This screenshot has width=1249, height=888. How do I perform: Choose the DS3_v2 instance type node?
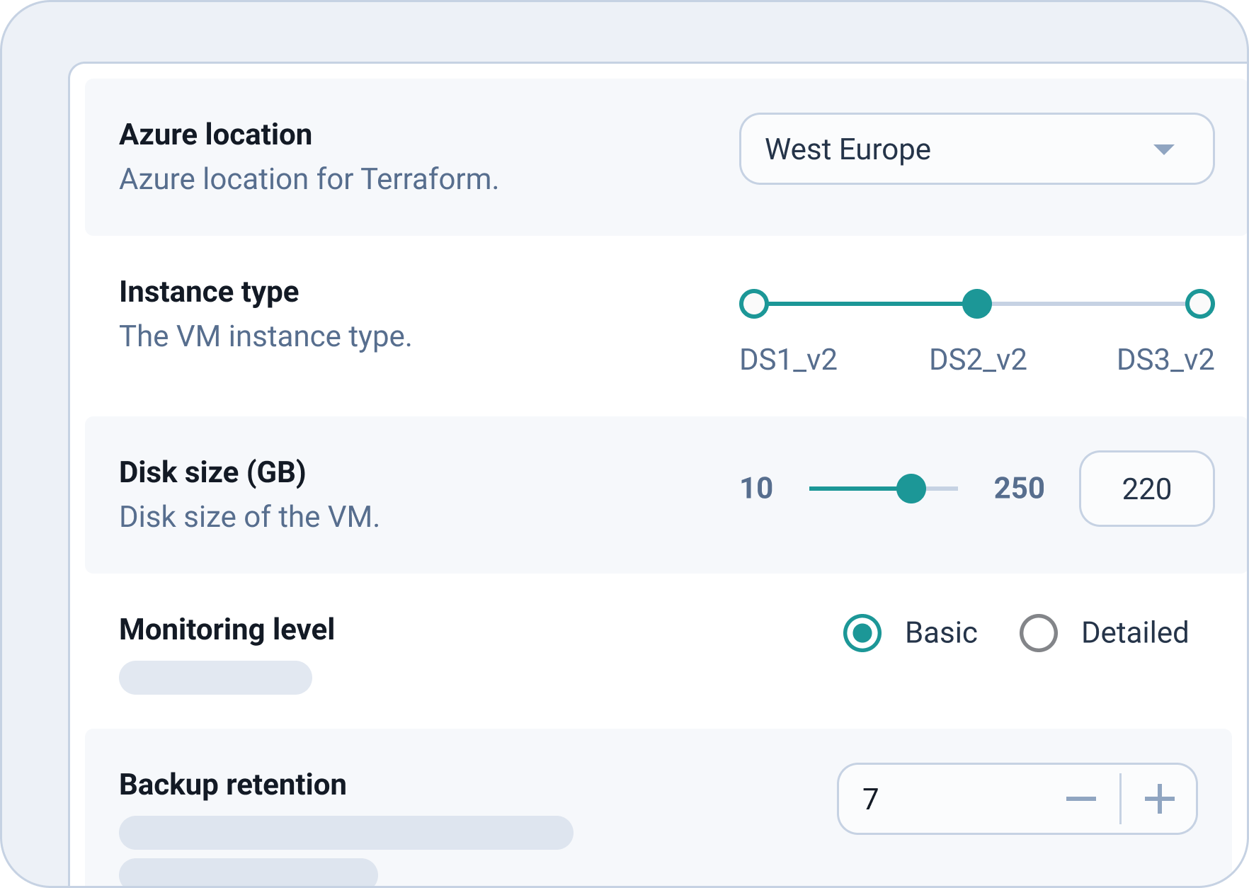click(1200, 304)
